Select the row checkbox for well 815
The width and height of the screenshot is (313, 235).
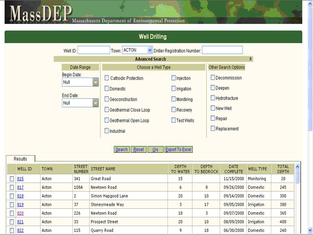pos(12,179)
